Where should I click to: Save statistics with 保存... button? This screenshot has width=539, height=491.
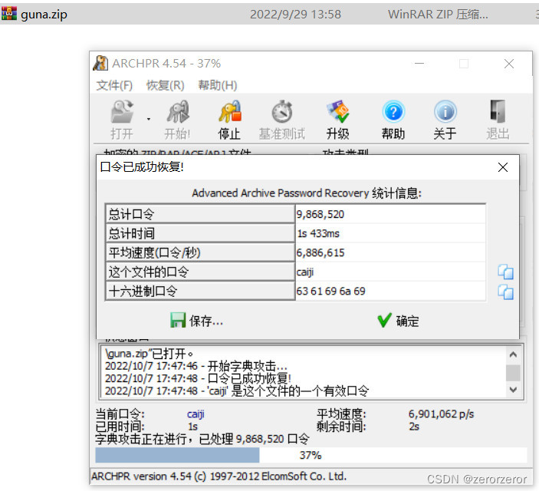196,321
